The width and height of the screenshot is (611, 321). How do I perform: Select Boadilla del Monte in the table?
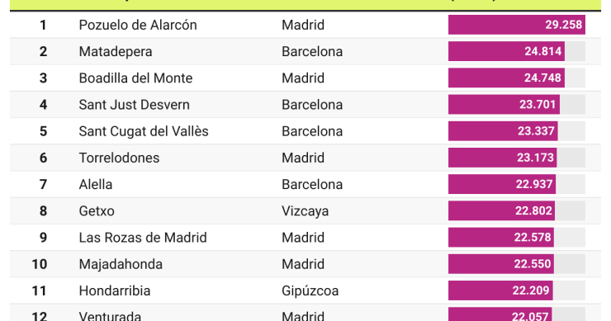point(135,78)
